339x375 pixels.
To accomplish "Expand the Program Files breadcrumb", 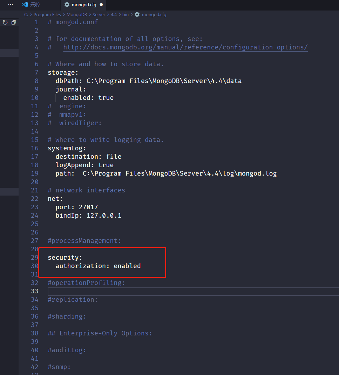I will [47, 14].
